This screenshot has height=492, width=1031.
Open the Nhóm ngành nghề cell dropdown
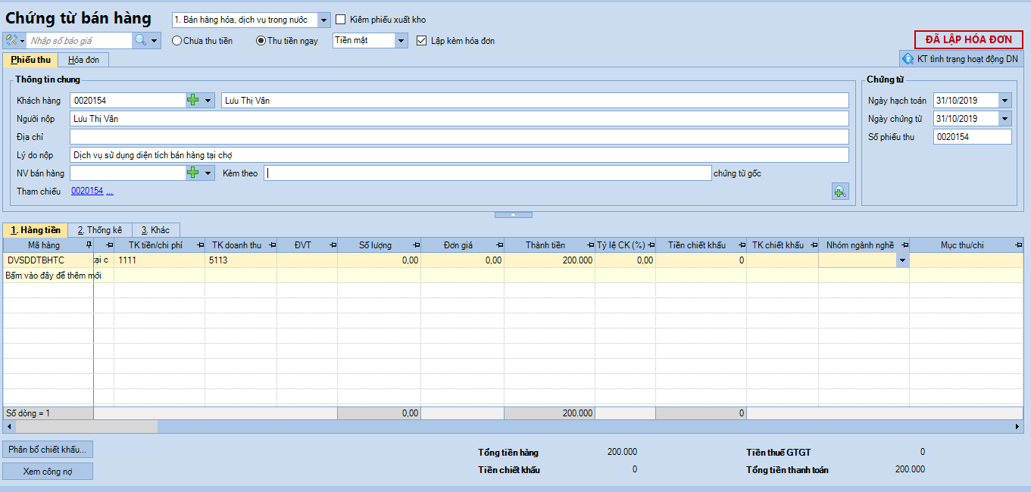click(902, 260)
